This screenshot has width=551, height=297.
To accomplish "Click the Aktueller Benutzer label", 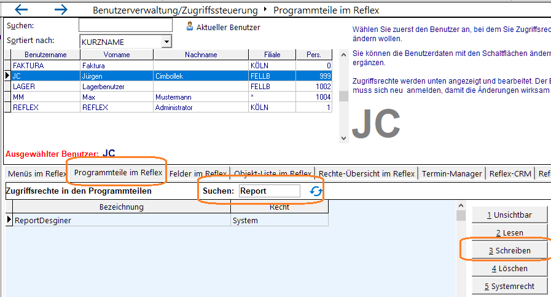I will click(229, 28).
